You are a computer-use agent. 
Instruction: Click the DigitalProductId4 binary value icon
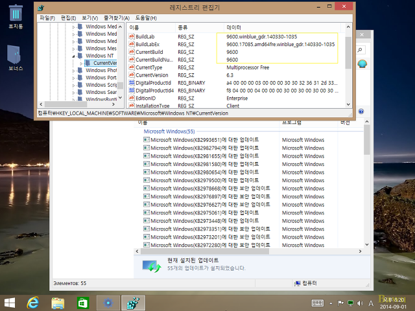point(132,90)
